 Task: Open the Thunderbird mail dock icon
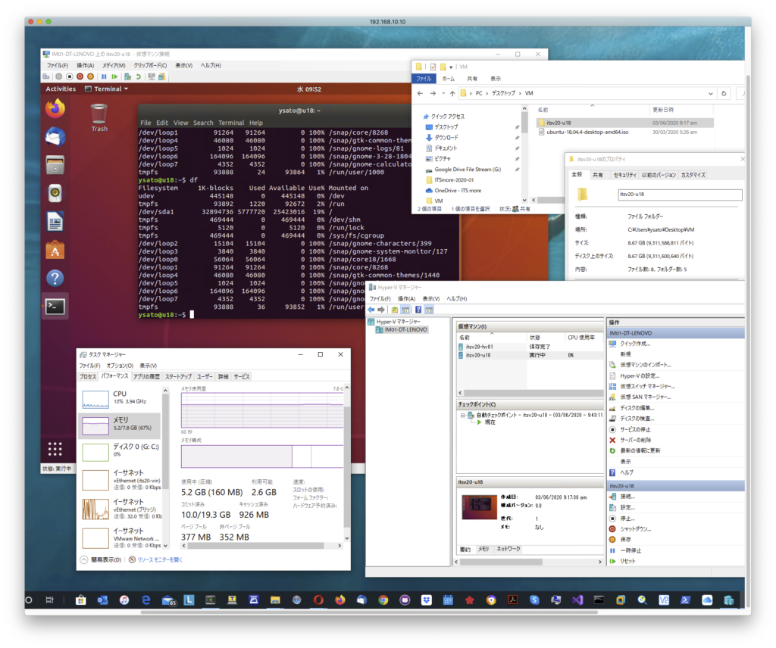pyautogui.click(x=55, y=137)
